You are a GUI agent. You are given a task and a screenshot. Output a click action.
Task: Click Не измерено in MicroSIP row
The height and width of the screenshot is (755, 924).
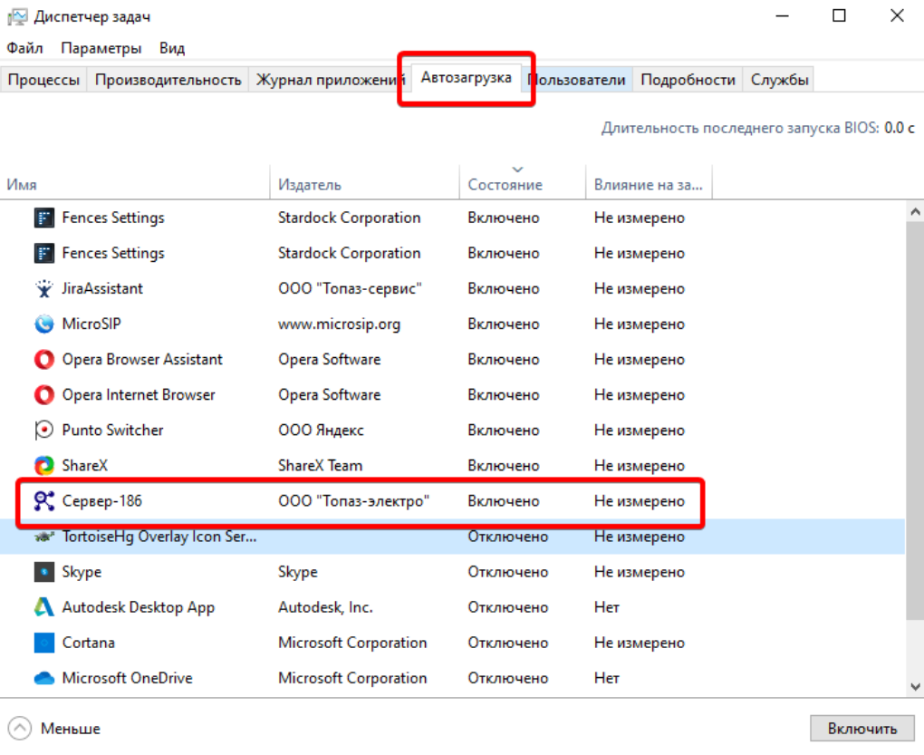pos(640,324)
